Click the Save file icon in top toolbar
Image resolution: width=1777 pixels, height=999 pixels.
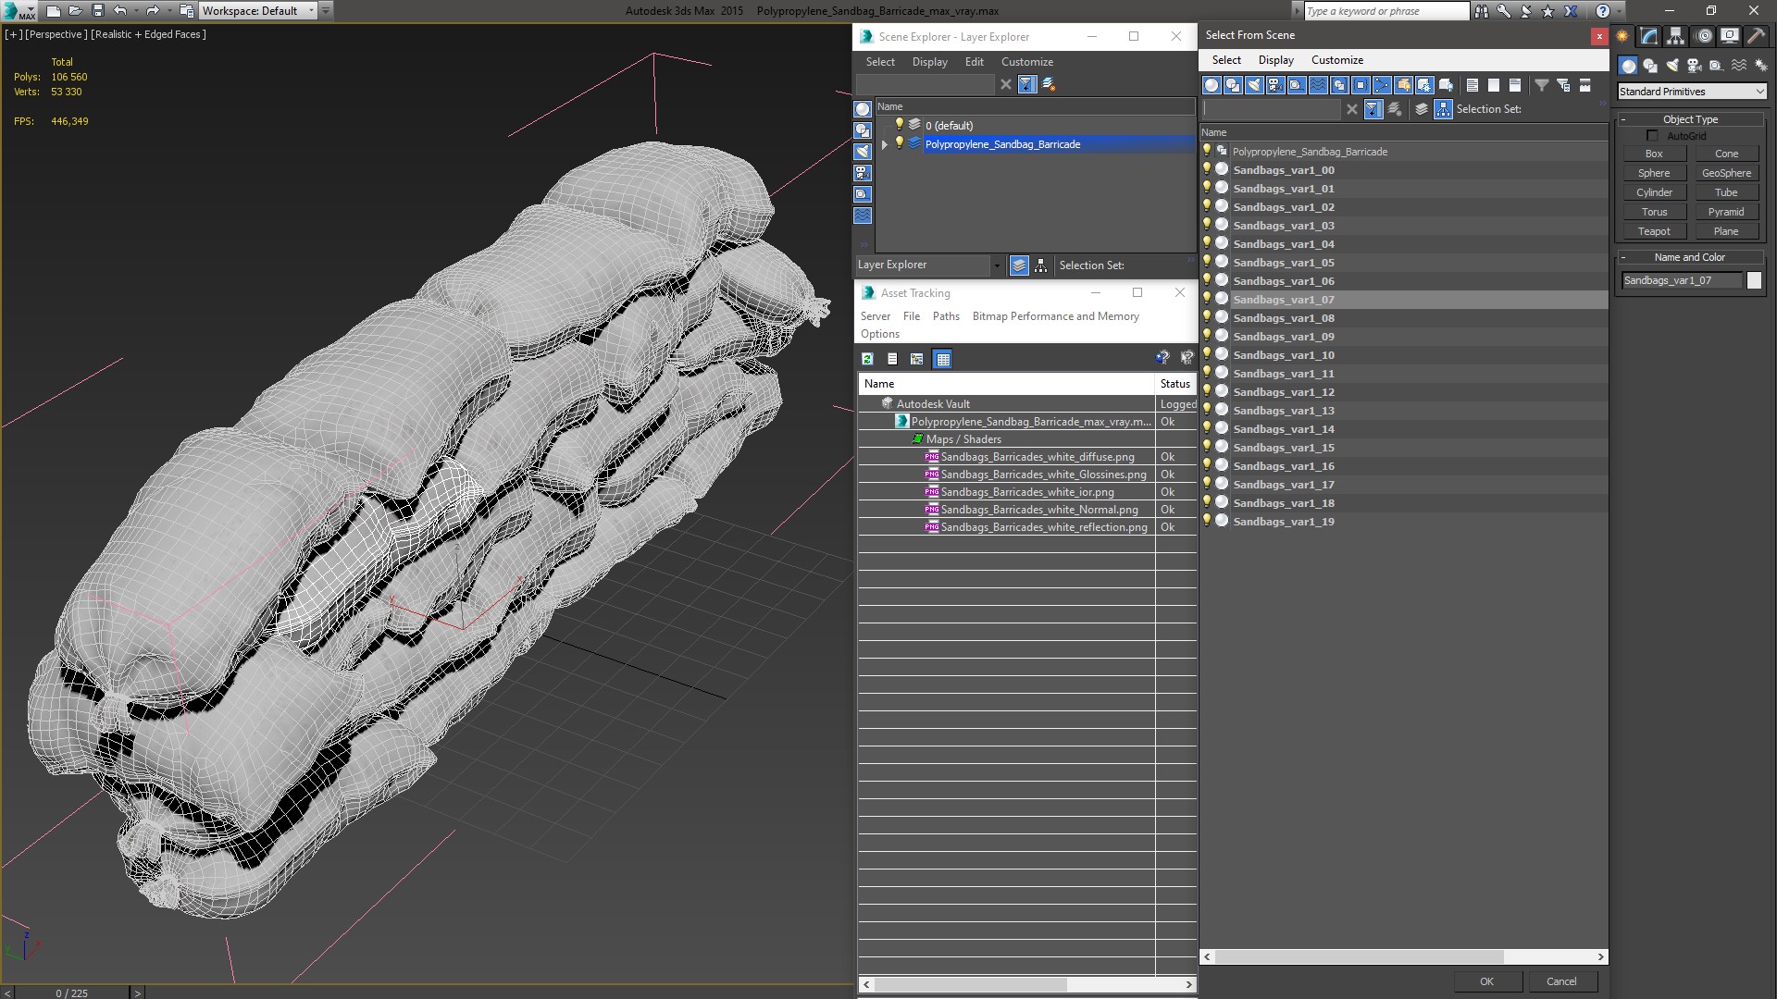pos(97,11)
